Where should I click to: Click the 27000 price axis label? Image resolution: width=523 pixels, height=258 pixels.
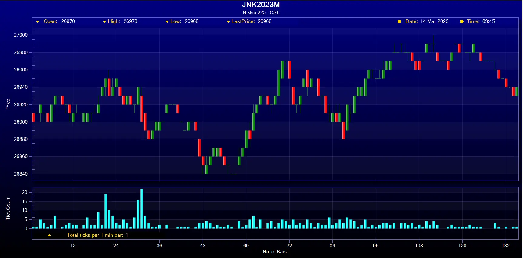click(x=21, y=35)
